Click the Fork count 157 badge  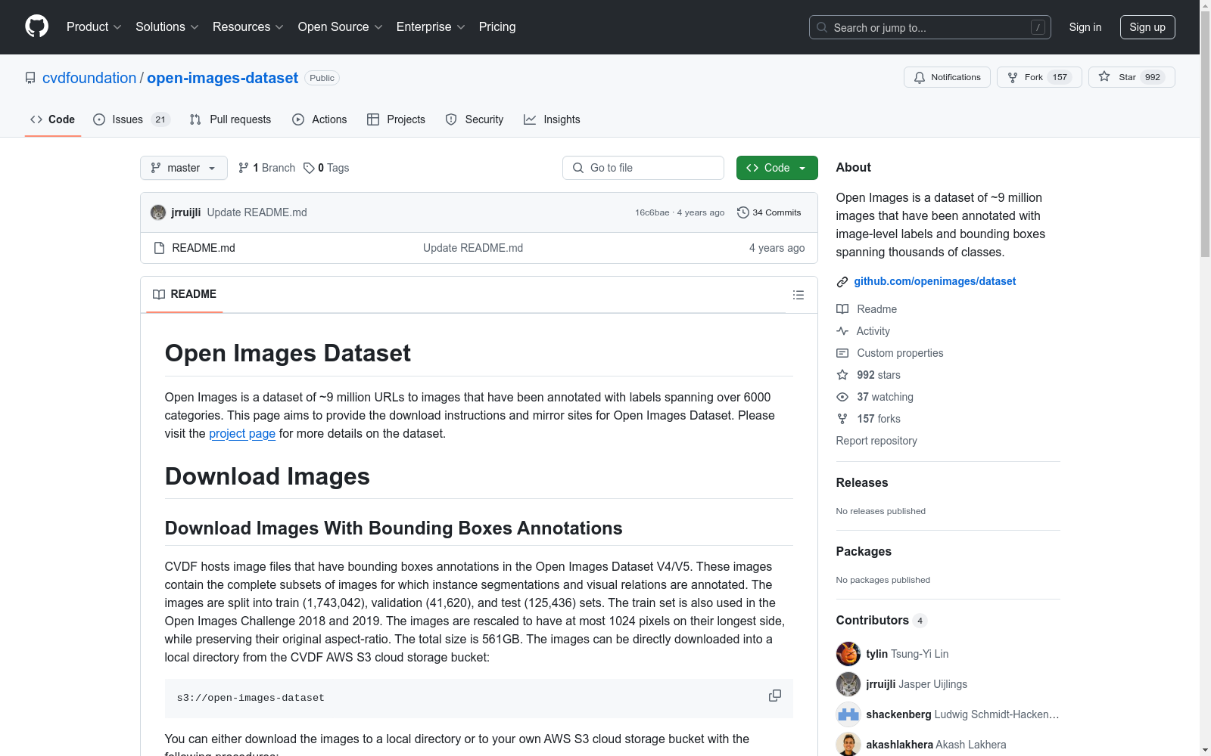1060,77
